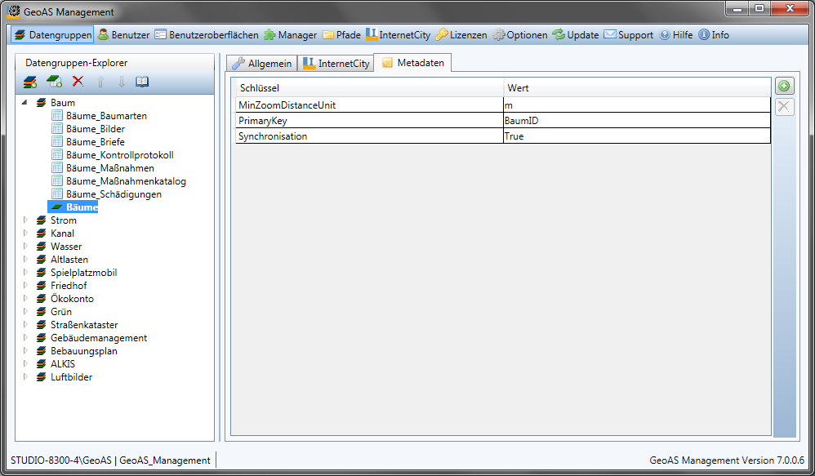Expand the ALKIS node

click(x=25, y=363)
